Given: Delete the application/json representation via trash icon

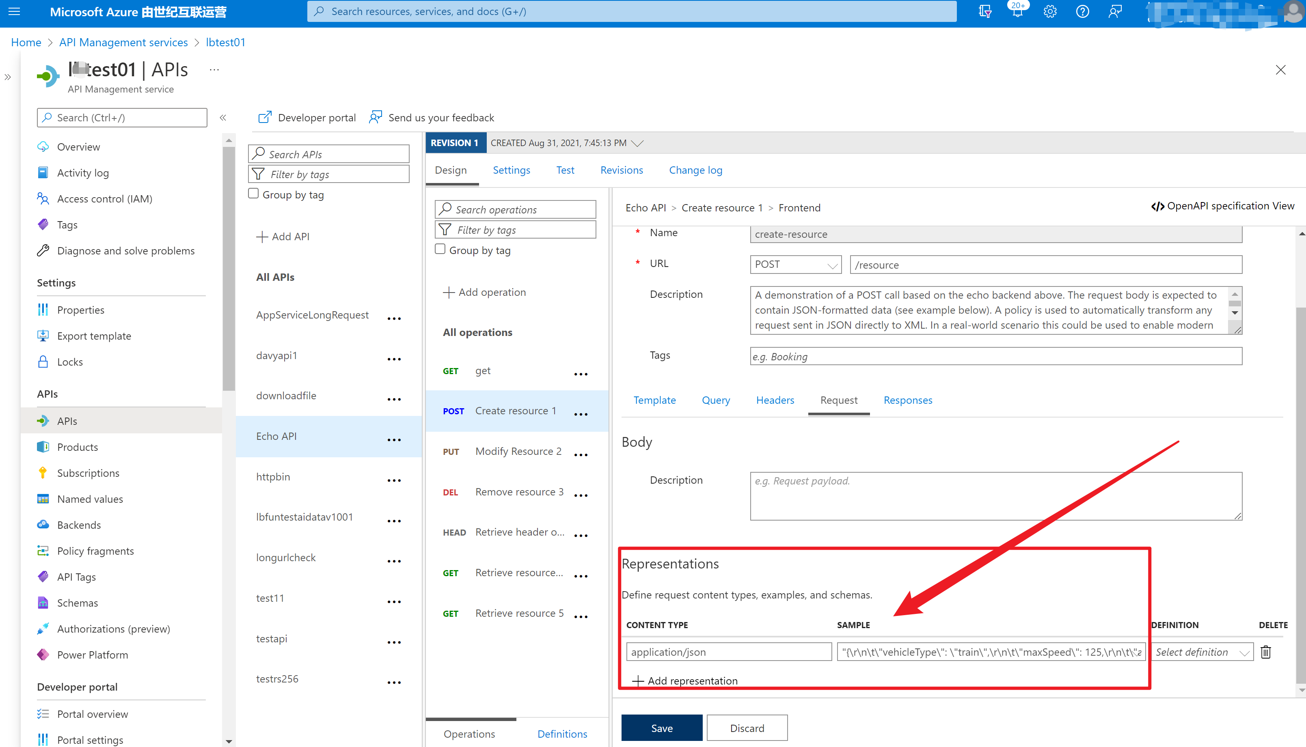Looking at the screenshot, I should (1265, 652).
